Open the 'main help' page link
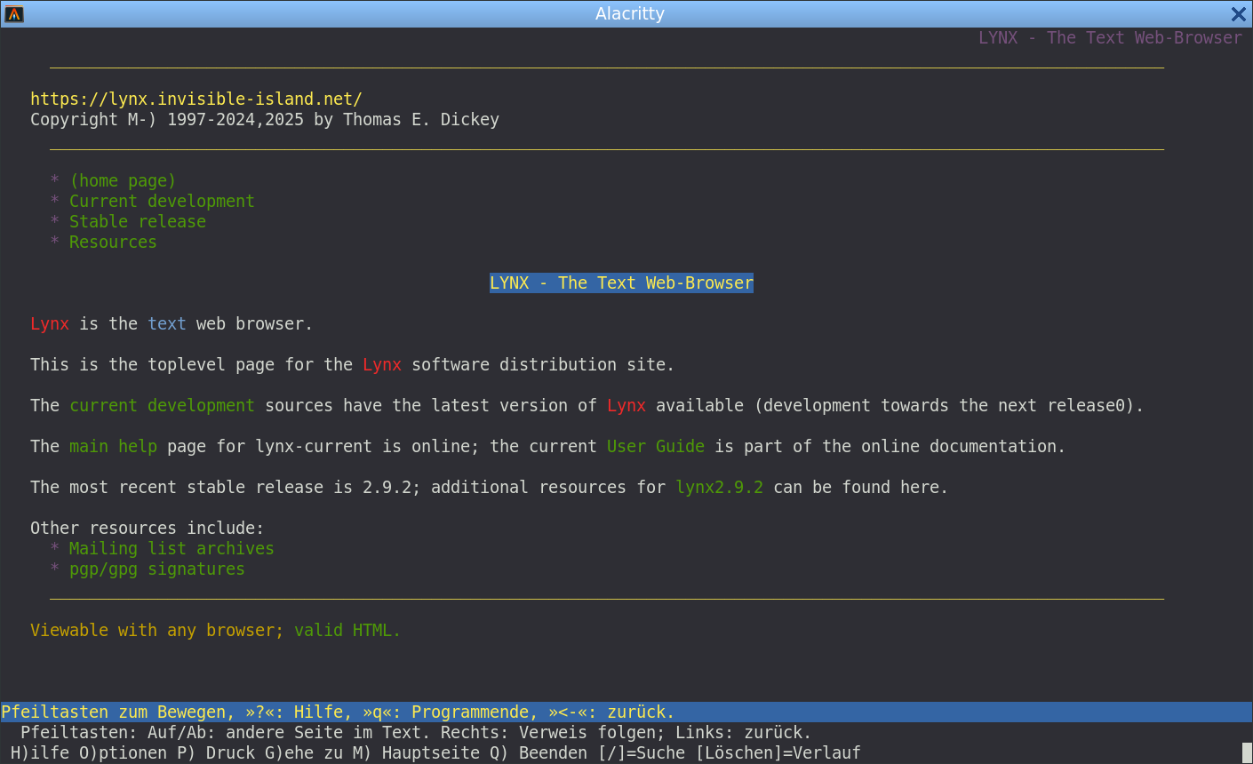The width and height of the screenshot is (1253, 764). [x=113, y=446]
